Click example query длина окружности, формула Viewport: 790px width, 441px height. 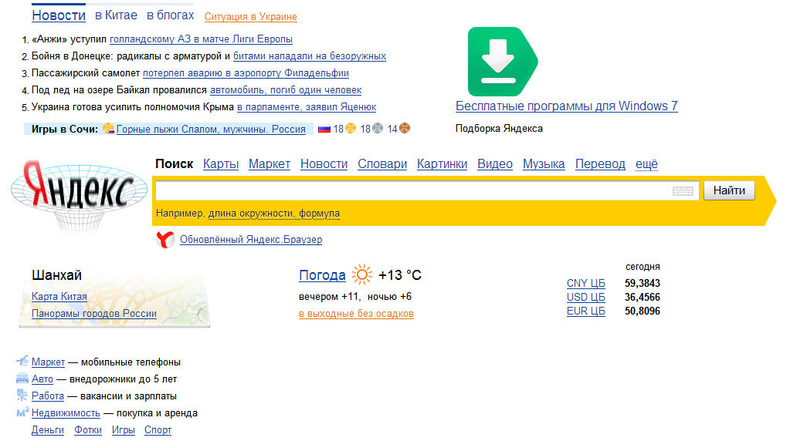(274, 214)
